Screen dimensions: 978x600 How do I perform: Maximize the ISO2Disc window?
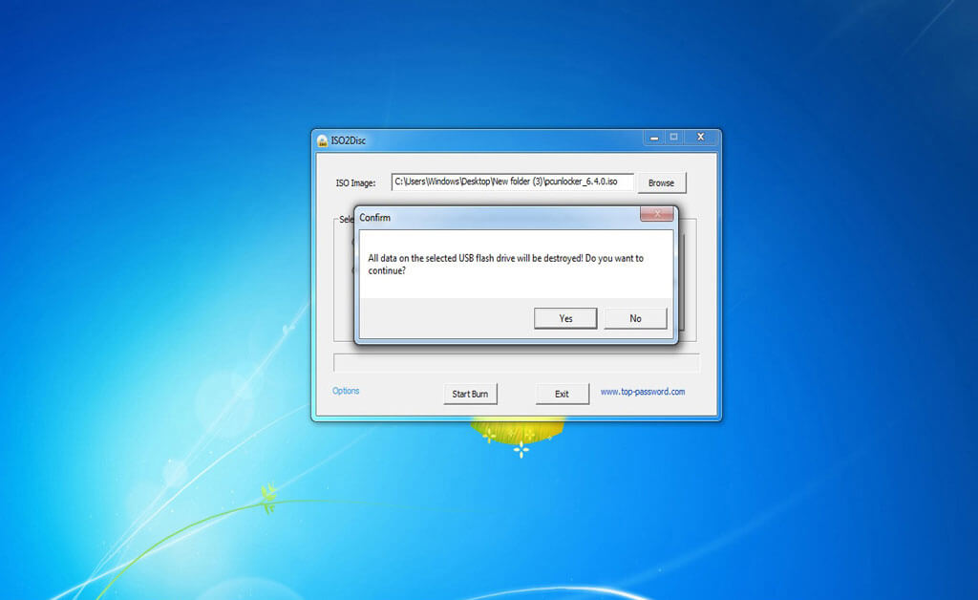click(x=673, y=138)
